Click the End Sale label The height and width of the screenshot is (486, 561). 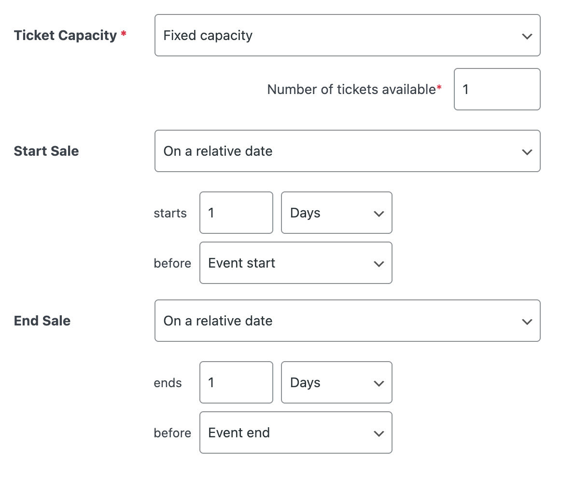[x=42, y=321]
